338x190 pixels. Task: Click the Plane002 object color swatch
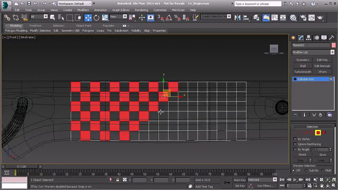(334, 45)
